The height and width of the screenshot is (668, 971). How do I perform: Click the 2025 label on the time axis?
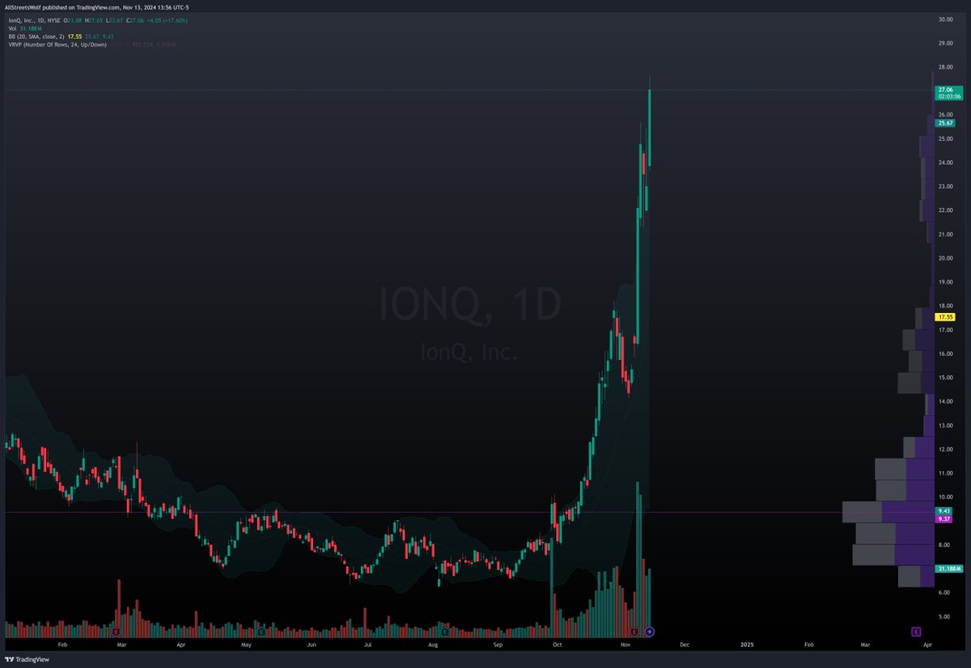[x=747, y=645]
